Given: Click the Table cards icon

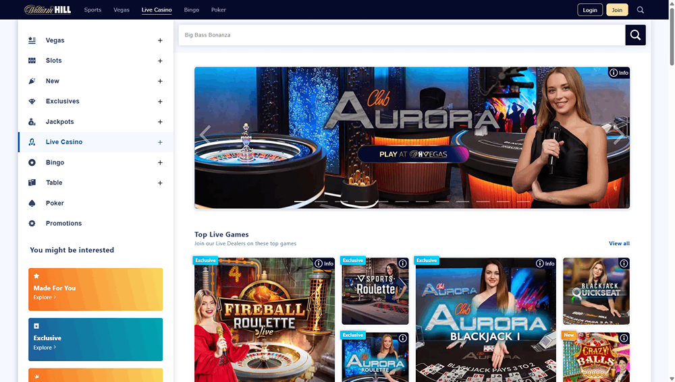Looking at the screenshot, I should click(32, 183).
